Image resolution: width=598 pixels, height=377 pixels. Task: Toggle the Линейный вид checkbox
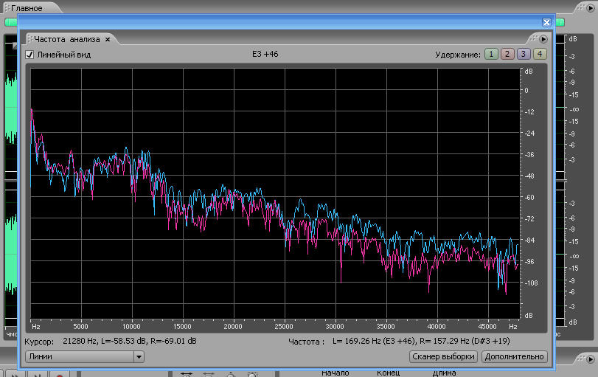[x=29, y=55]
